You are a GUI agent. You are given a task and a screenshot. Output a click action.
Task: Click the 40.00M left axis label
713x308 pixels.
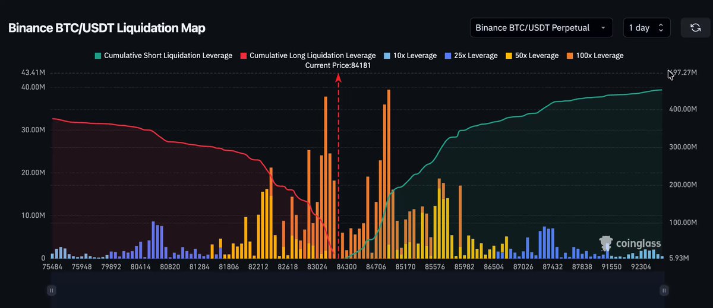click(33, 87)
